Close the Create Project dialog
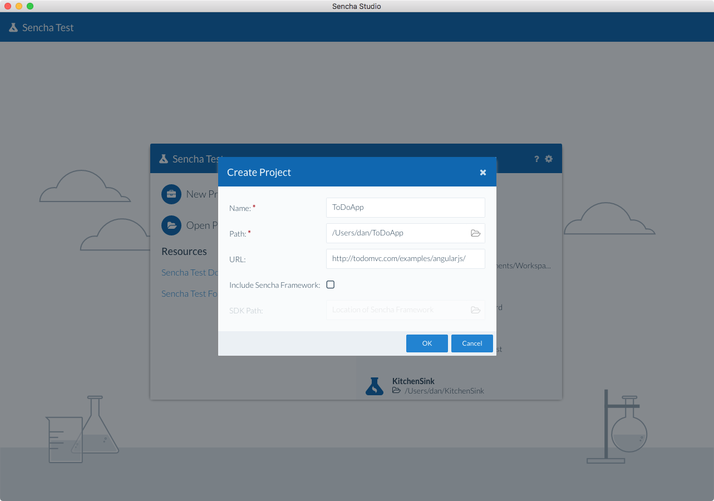 coord(483,173)
